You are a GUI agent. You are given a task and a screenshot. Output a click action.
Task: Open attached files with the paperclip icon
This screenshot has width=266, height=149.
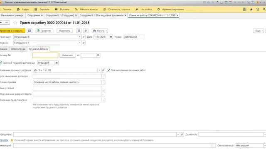pyautogui.click(x=86, y=31)
